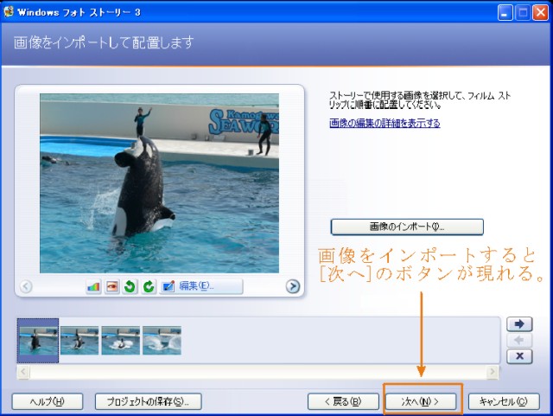
Task: Click the 画像のインポート button
Action: click(407, 227)
